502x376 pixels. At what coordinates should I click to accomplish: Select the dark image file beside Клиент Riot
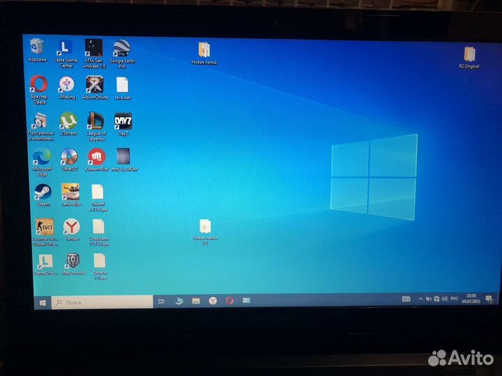(x=124, y=159)
